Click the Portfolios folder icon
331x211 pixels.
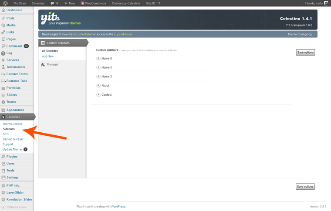[3, 88]
